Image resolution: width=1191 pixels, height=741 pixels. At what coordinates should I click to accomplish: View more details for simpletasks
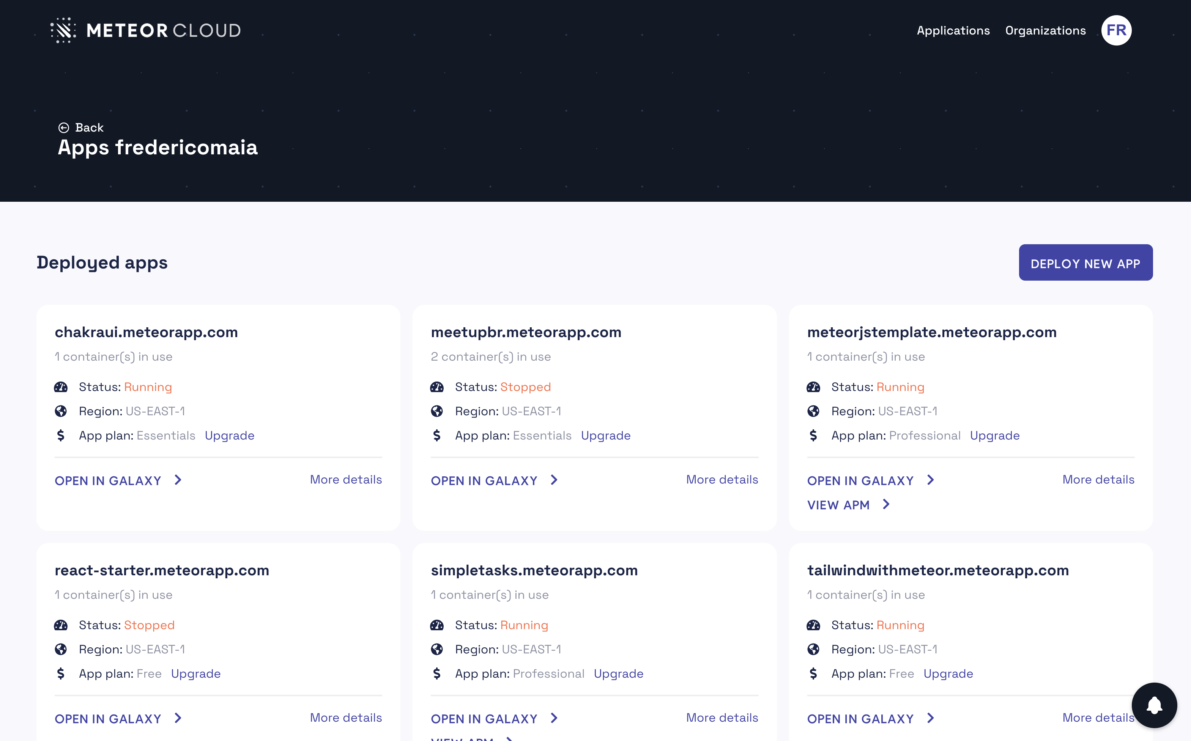click(722, 718)
